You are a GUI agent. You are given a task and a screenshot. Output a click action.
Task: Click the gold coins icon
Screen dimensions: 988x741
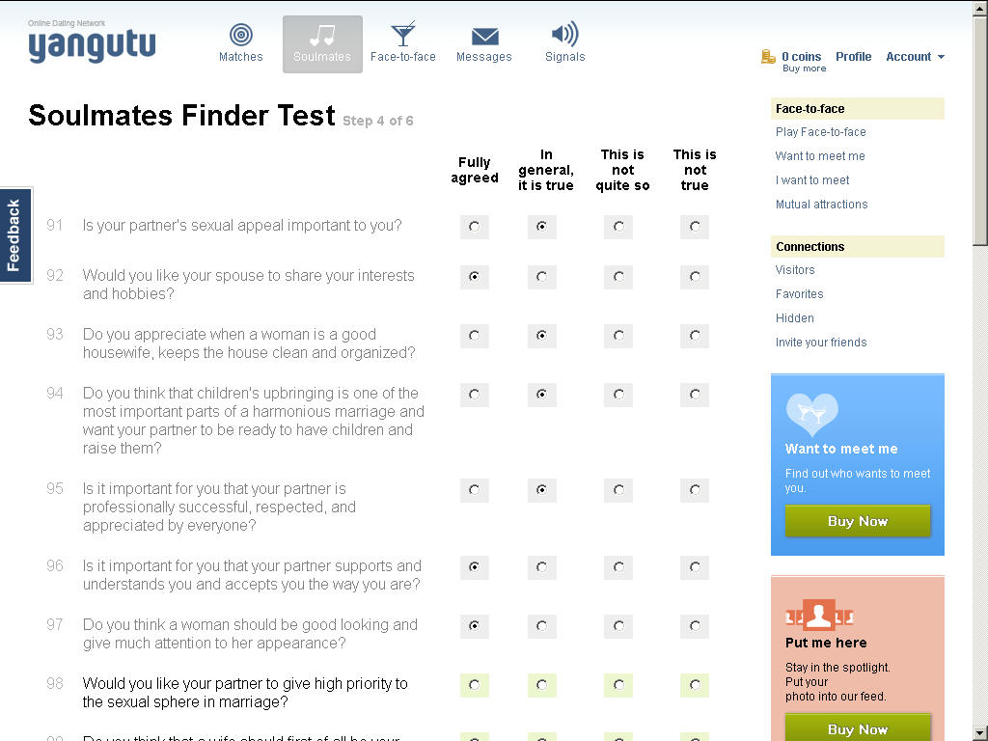[x=768, y=57]
